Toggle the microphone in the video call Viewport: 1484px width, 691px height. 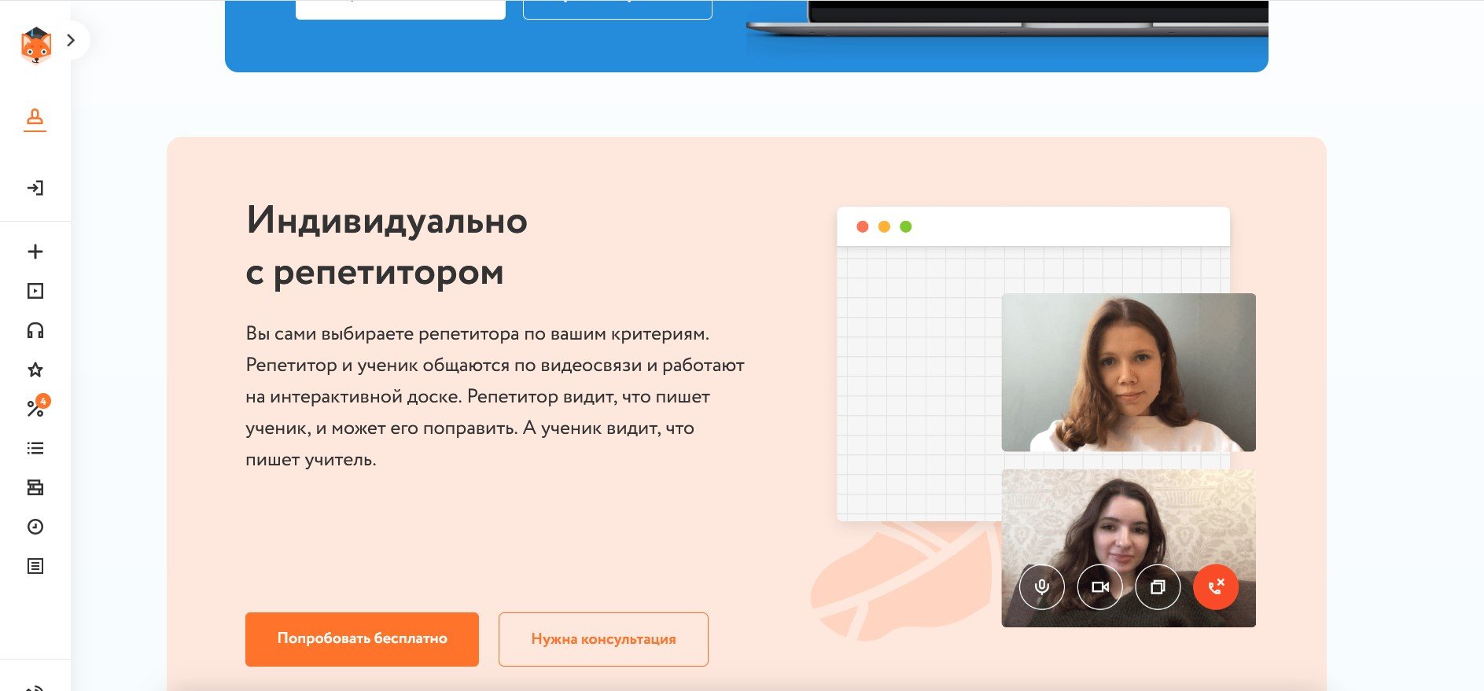point(1041,586)
